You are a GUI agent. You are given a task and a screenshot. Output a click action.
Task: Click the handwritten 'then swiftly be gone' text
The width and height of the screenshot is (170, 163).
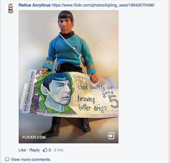click(x=96, y=90)
